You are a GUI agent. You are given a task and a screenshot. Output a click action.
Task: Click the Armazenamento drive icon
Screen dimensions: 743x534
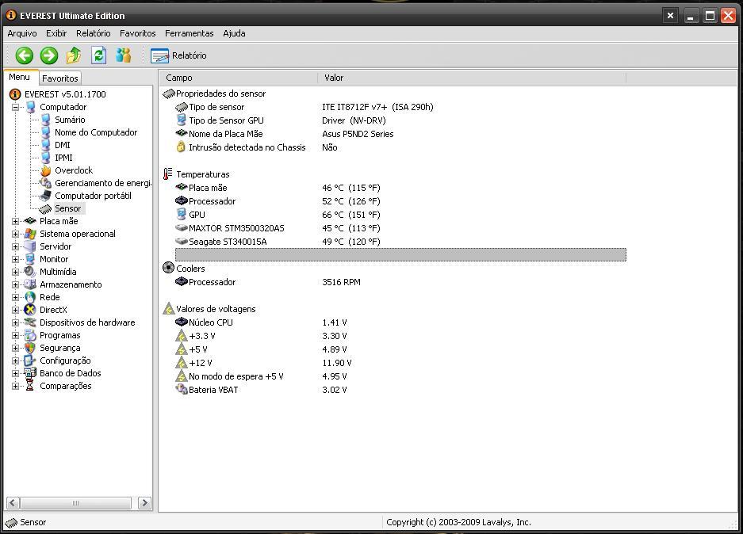[30, 284]
